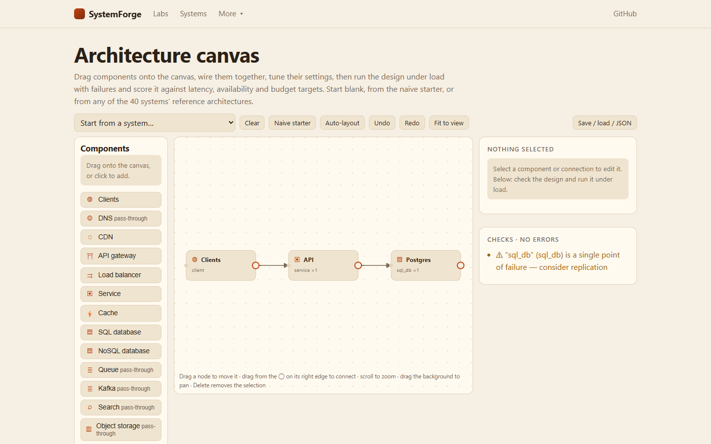
Task: Click the 'NOTHING SELECTED' heading
Action: tap(520, 149)
